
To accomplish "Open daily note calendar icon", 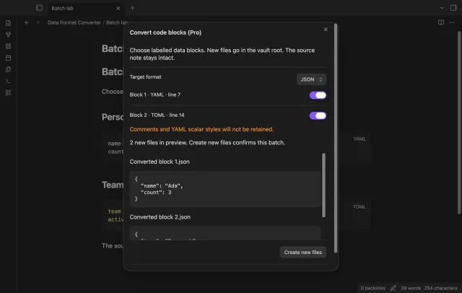I will [x=8, y=58].
